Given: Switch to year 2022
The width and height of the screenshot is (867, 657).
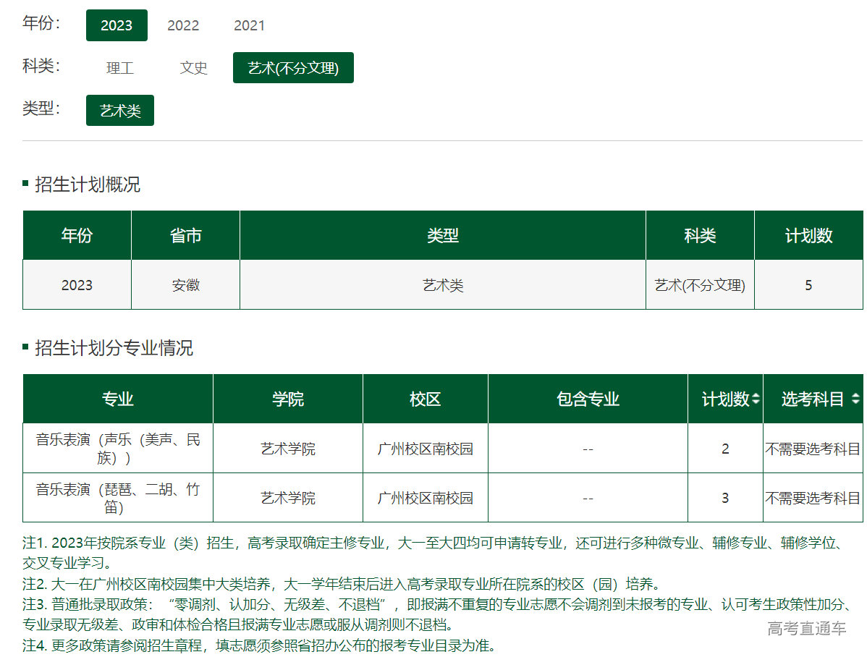Looking at the screenshot, I should pyautogui.click(x=183, y=25).
